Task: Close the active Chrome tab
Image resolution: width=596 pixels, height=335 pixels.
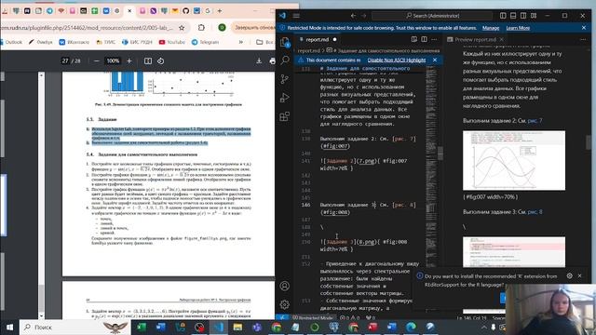Action: [x=129, y=11]
